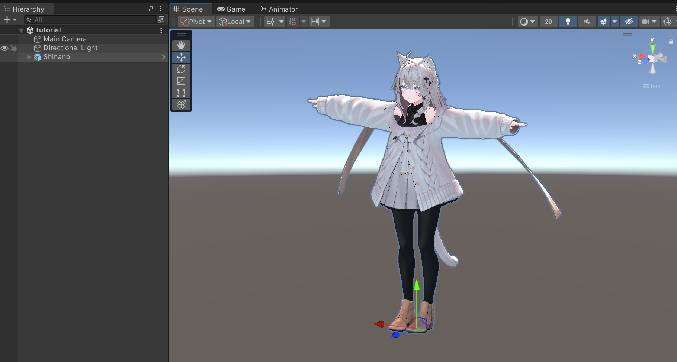Open the Animator tab

pyautogui.click(x=279, y=9)
